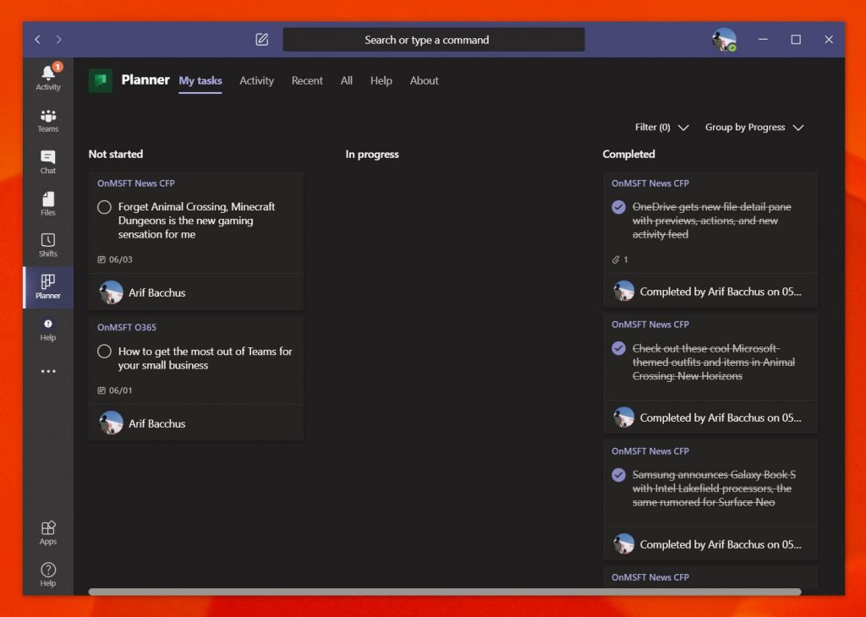This screenshot has height=617, width=866.
Task: Click the 06/03 due date text
Action: pos(120,259)
